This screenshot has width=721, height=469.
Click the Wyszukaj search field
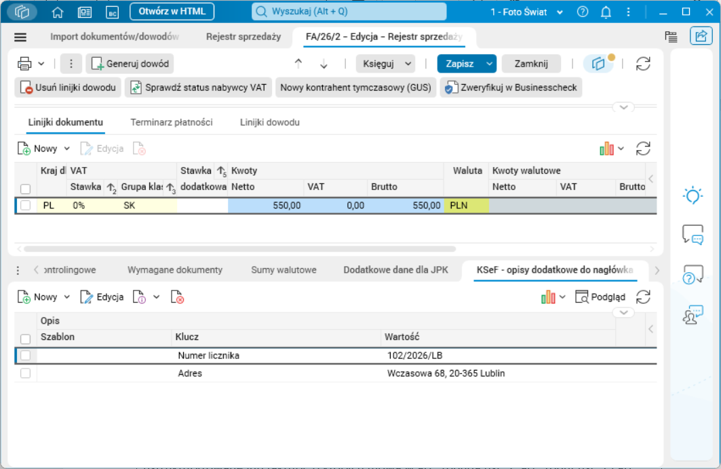[349, 12]
